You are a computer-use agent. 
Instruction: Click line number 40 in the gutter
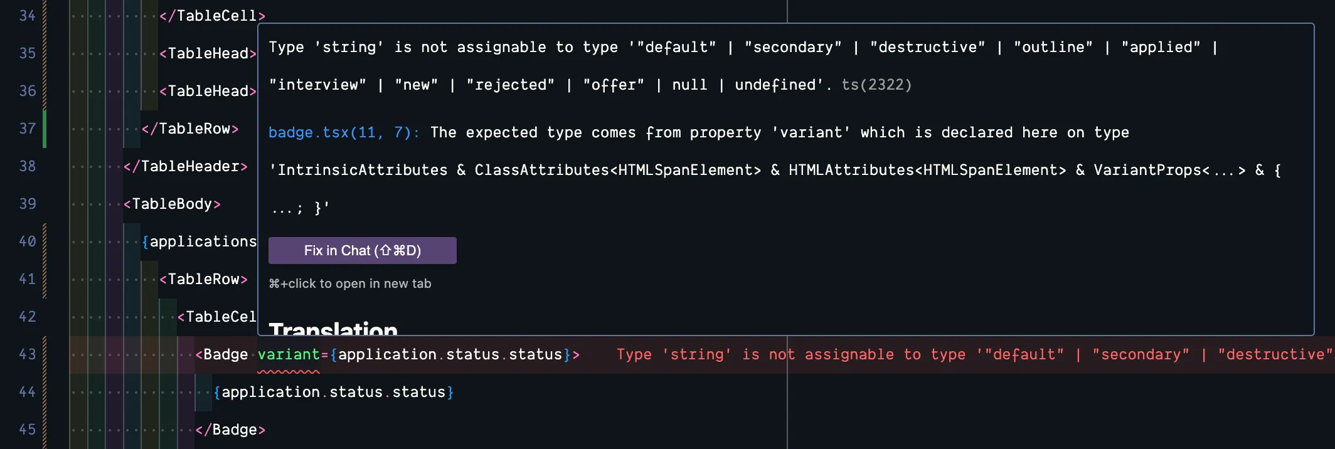pos(28,242)
